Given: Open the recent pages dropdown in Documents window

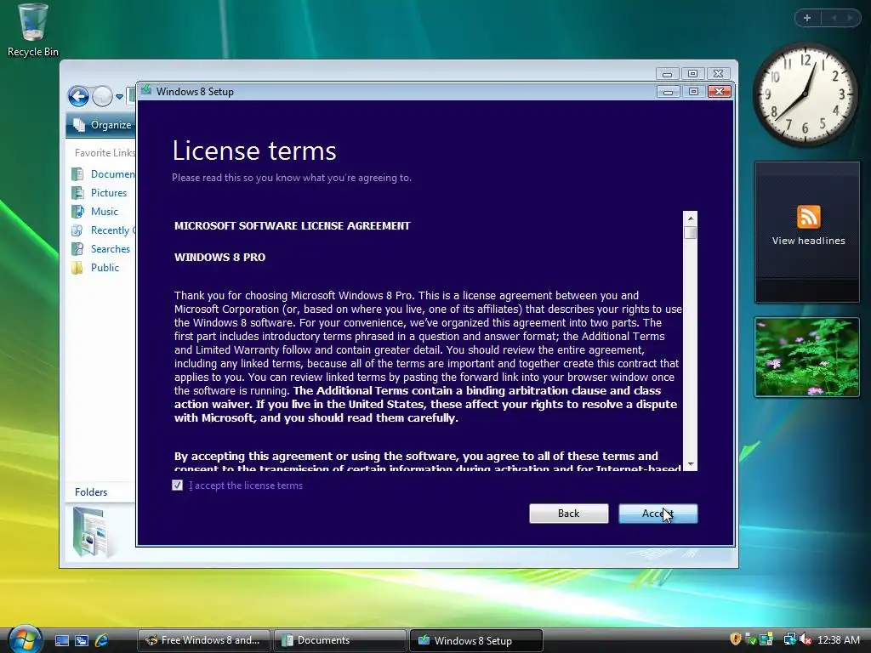Looking at the screenshot, I should [119, 97].
